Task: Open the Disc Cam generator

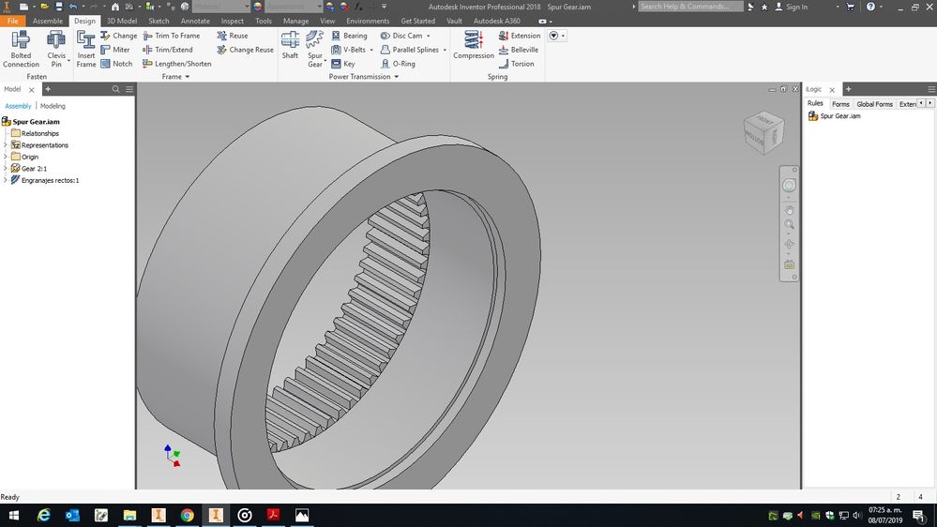Action: click(x=401, y=36)
